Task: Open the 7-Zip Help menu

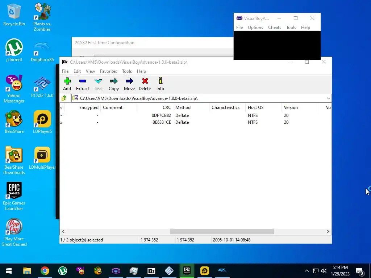Action: click(x=141, y=71)
